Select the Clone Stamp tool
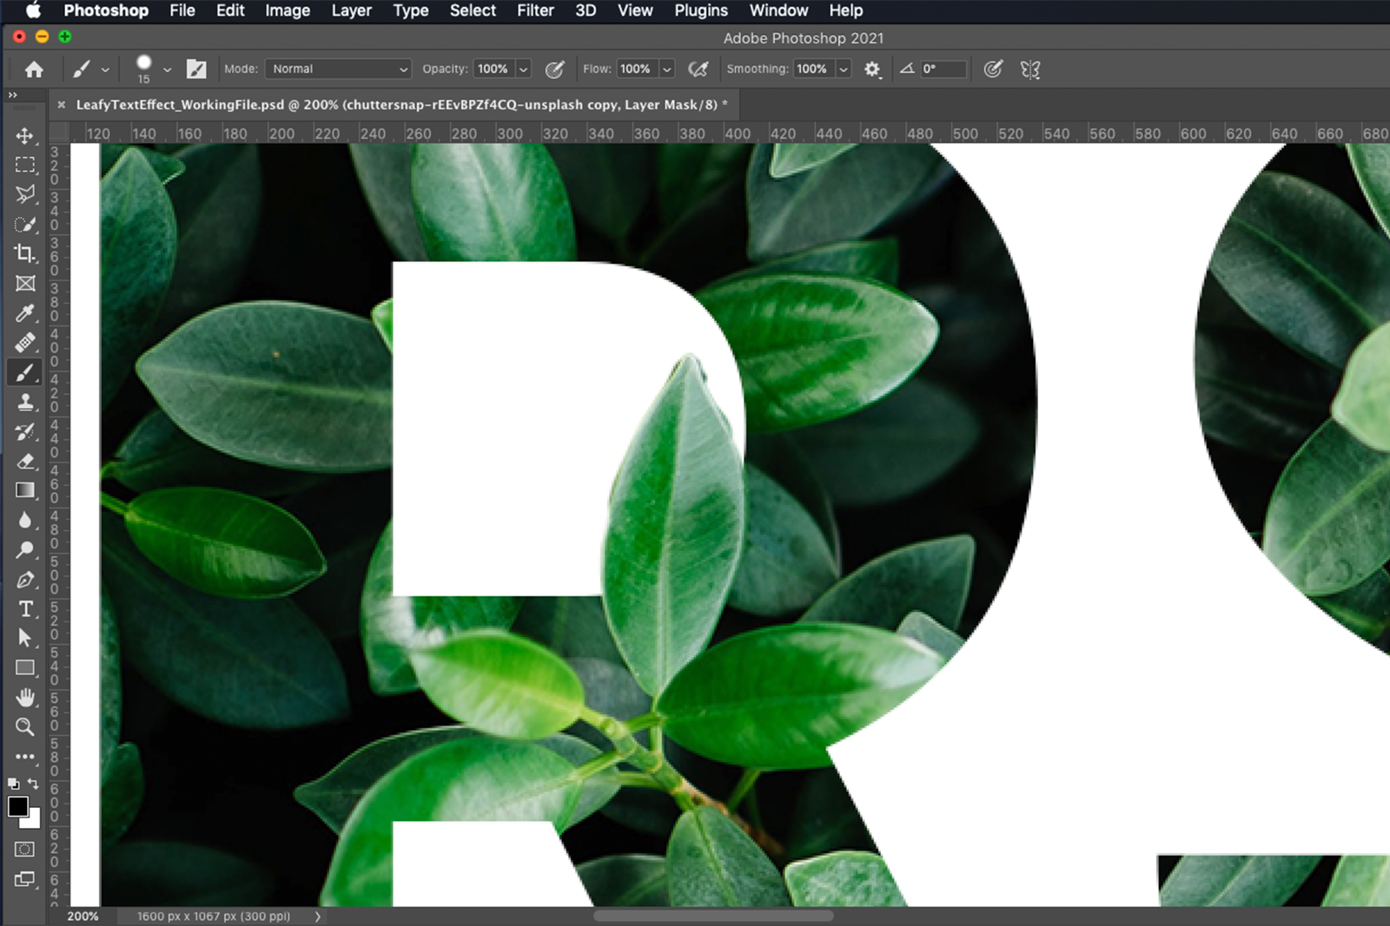Viewport: 1390px width, 926px height. [x=25, y=402]
